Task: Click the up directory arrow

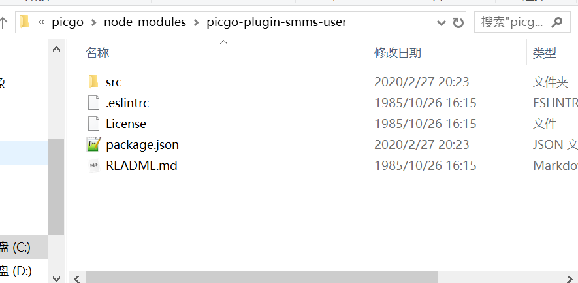Action: pos(3,23)
